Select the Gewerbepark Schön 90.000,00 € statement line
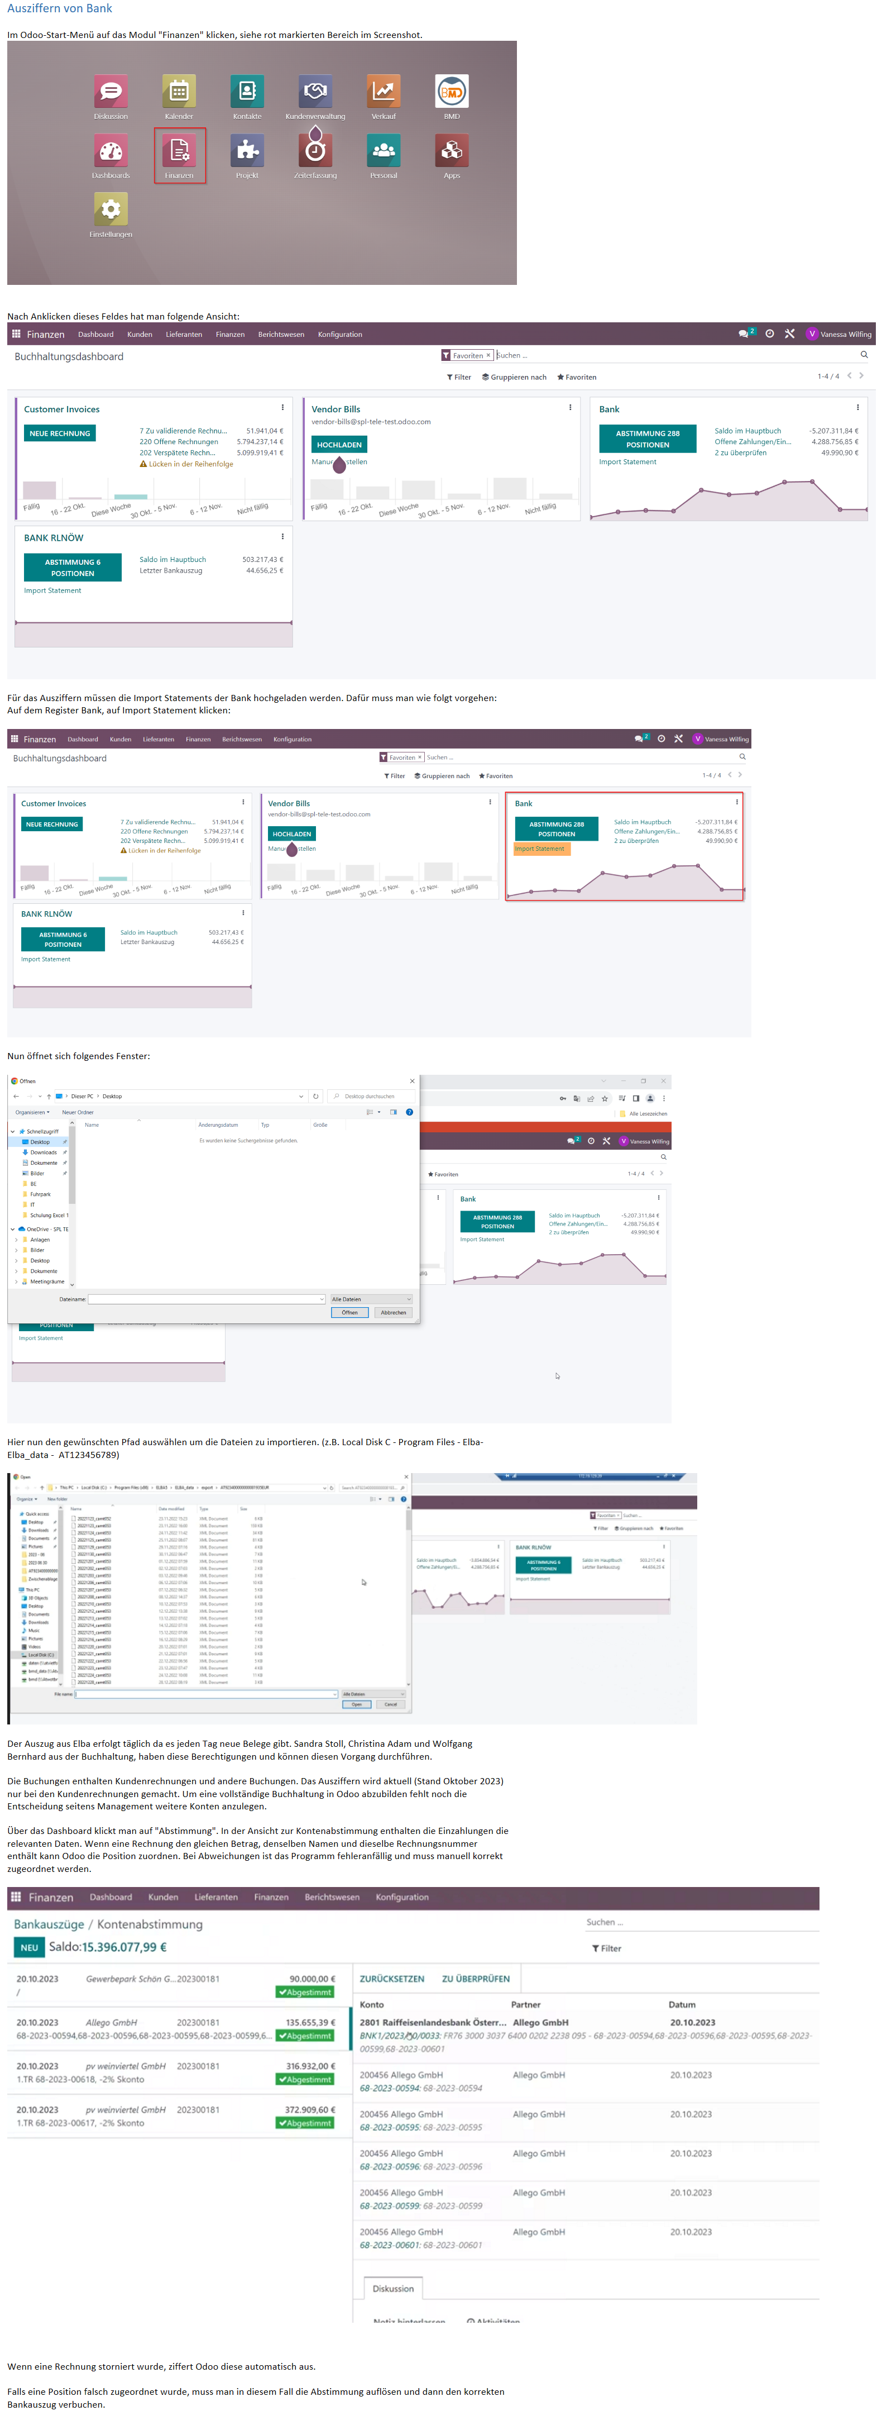 [x=176, y=1985]
